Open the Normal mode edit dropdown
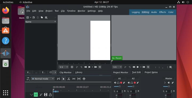Screen dimensions: 192x98 [43, 79]
